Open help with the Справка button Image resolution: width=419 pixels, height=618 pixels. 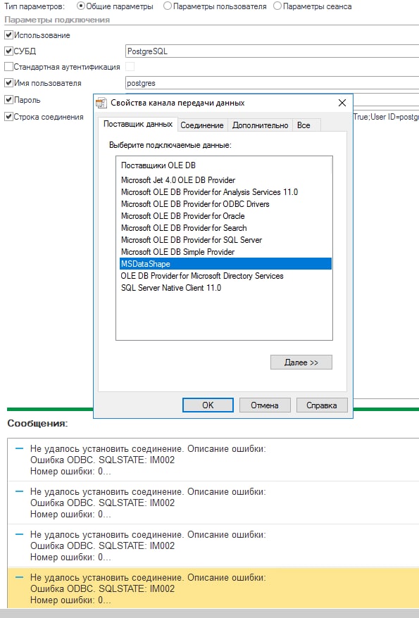322,405
